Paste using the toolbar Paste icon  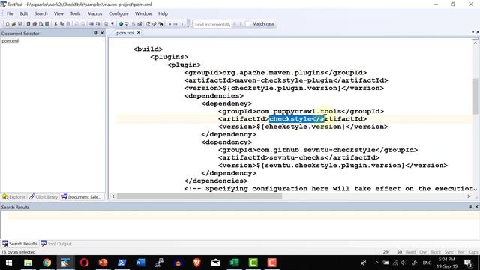[68, 23]
